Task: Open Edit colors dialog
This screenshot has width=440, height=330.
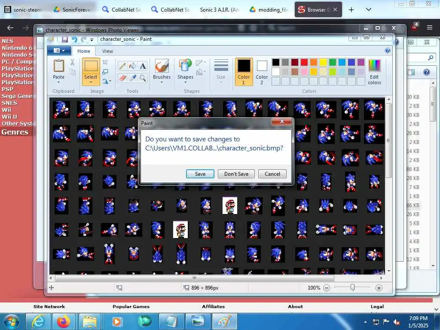Action: click(374, 72)
